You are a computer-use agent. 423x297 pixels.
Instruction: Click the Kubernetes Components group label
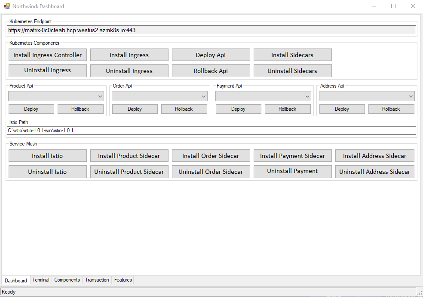pyautogui.click(x=34, y=43)
